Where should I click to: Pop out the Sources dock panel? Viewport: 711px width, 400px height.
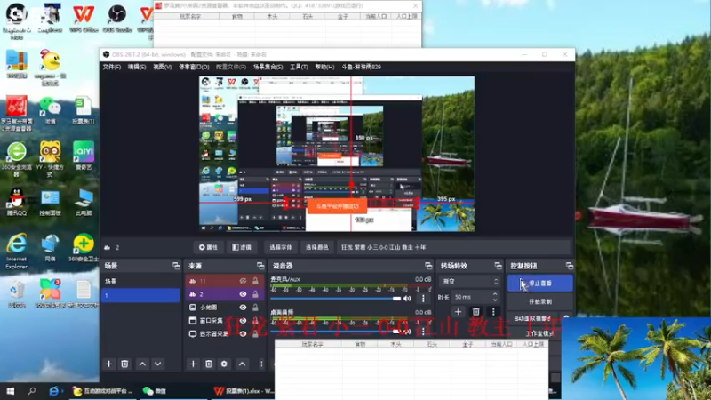coord(260,266)
